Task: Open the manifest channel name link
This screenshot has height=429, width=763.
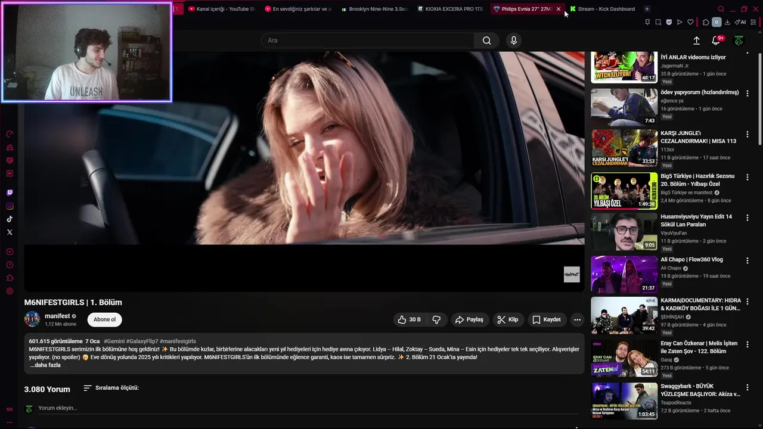Action: point(57,316)
